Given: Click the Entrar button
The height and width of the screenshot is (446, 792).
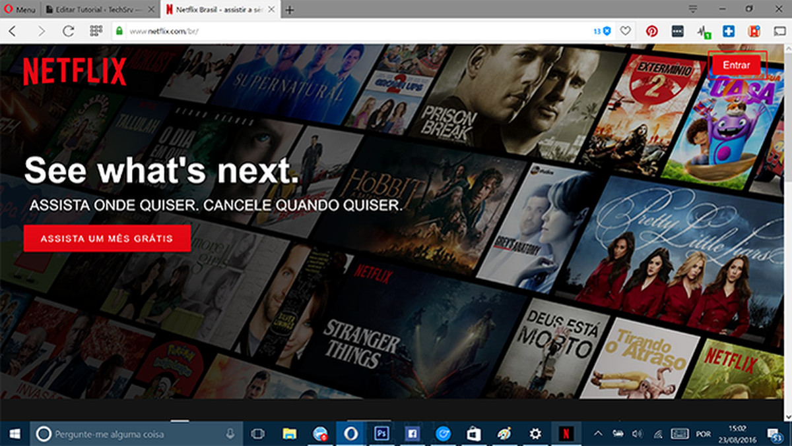Looking at the screenshot, I should click(737, 65).
